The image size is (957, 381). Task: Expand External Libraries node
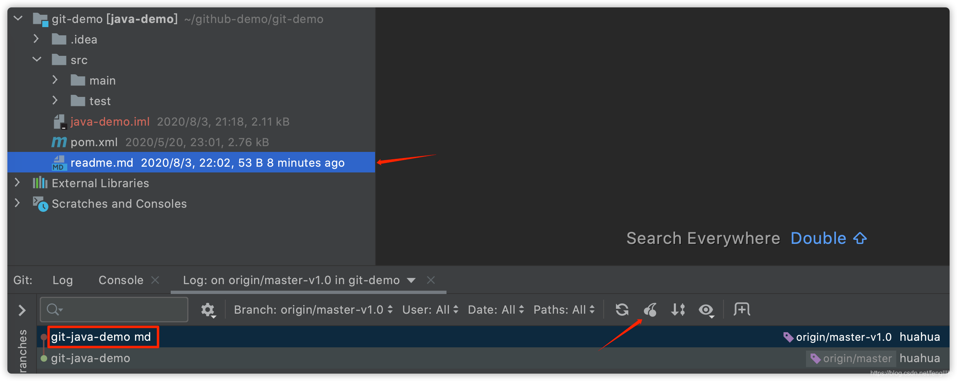pyautogui.click(x=17, y=183)
